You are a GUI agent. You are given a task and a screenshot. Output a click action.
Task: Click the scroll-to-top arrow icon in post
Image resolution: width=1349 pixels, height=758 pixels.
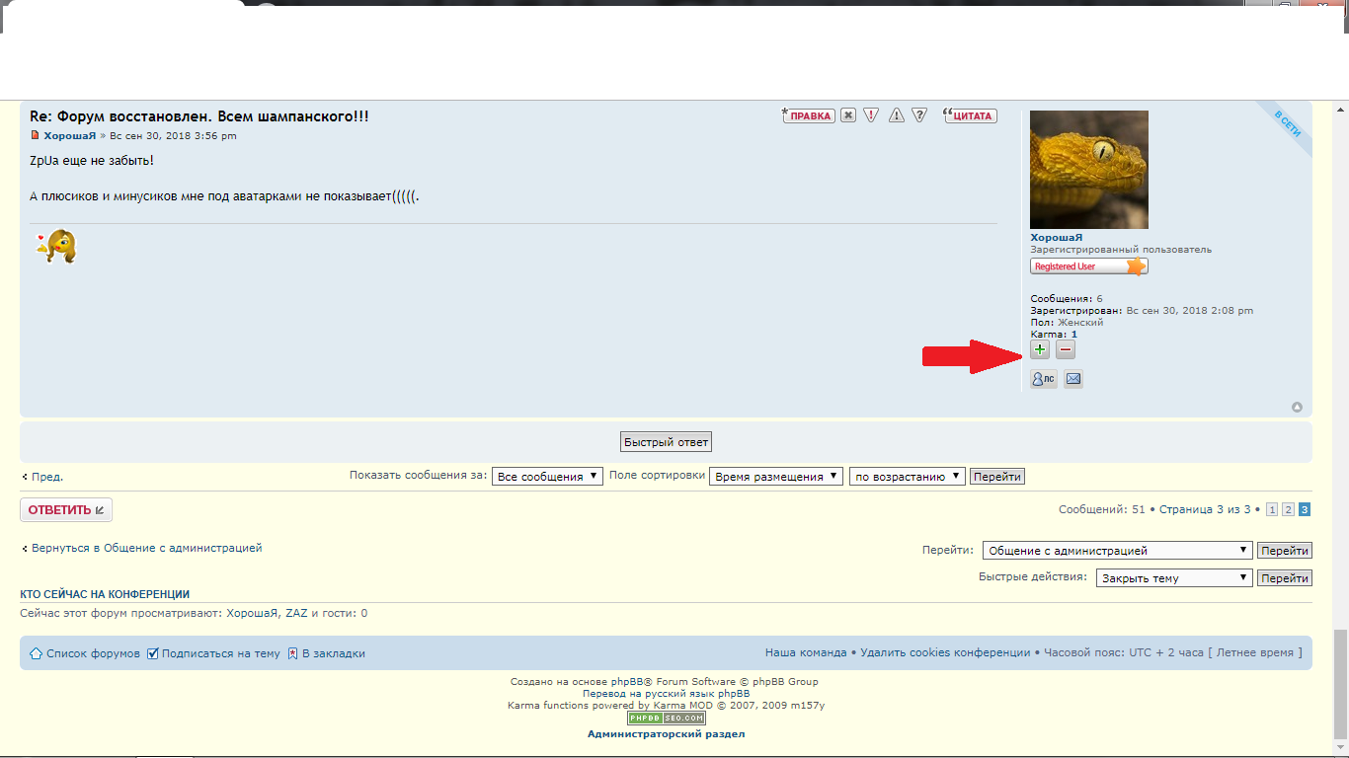click(1297, 408)
